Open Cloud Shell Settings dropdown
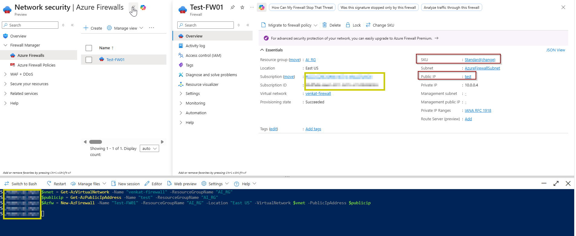 215,184
